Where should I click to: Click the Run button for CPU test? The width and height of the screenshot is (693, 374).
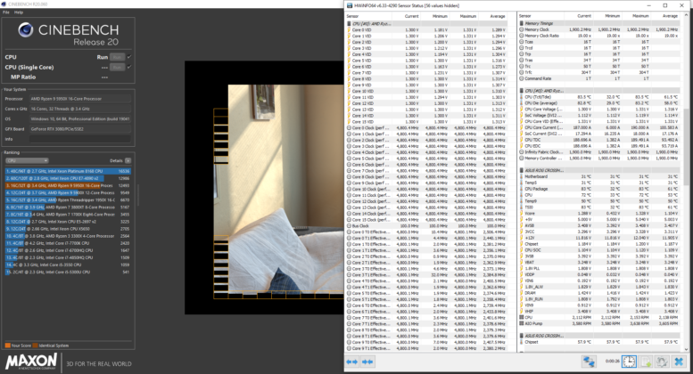coord(117,57)
